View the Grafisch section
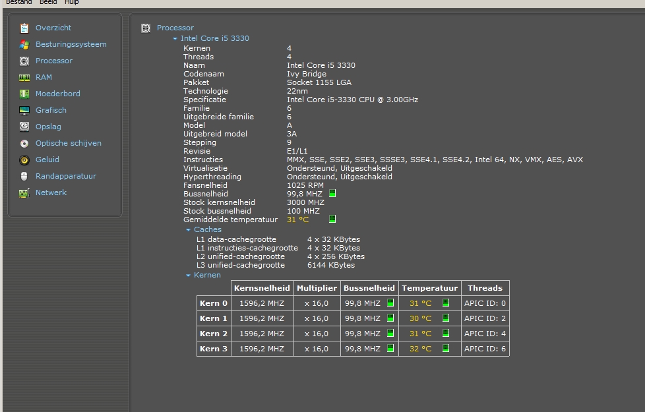Image resolution: width=645 pixels, height=412 pixels. coord(51,110)
